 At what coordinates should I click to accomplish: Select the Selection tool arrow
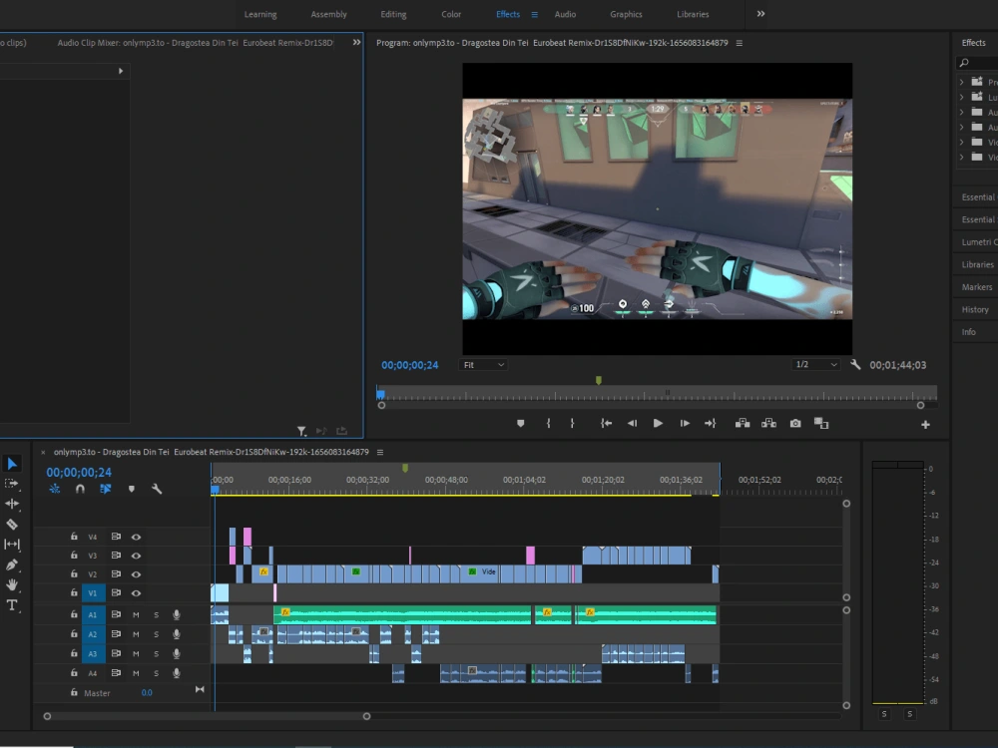tap(12, 464)
